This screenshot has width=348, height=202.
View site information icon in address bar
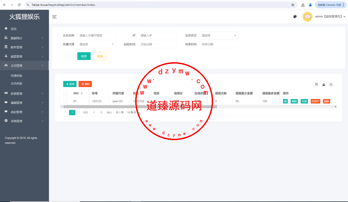click(x=28, y=5)
